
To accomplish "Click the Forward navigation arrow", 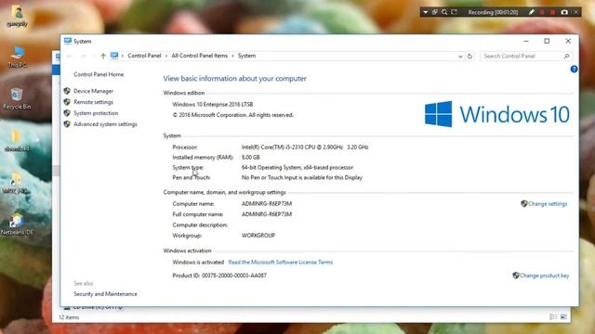I will click(x=83, y=56).
